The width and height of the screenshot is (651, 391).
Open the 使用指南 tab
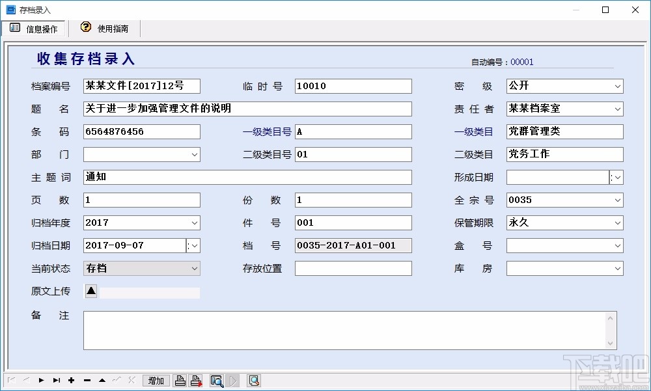point(105,28)
